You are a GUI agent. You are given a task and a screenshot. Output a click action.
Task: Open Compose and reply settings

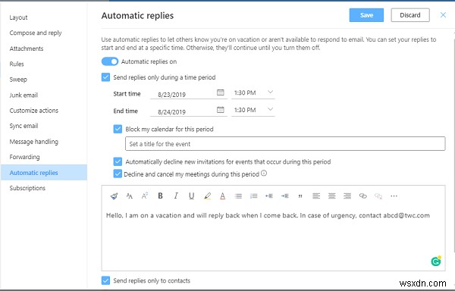36,33
